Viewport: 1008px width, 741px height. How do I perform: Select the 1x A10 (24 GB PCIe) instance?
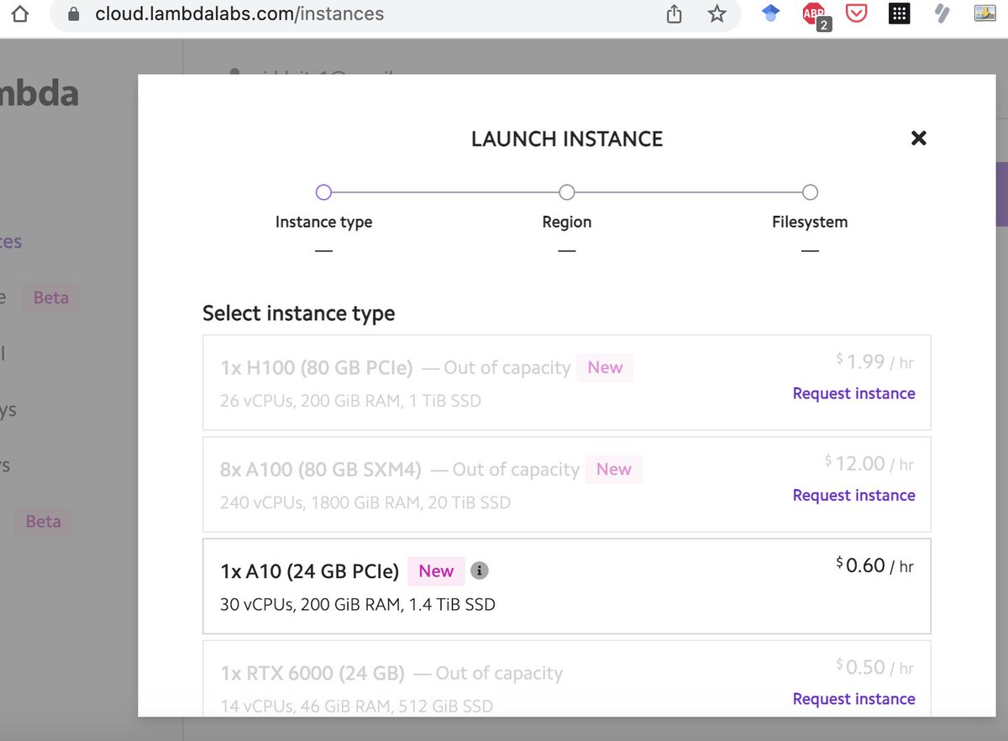(567, 586)
